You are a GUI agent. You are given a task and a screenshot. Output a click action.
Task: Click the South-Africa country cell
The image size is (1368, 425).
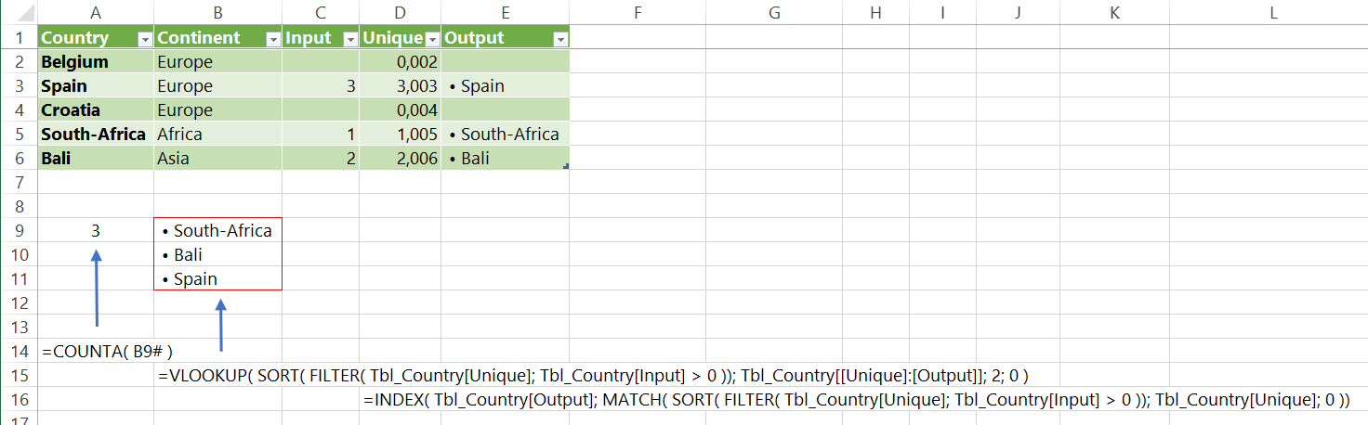(x=93, y=135)
